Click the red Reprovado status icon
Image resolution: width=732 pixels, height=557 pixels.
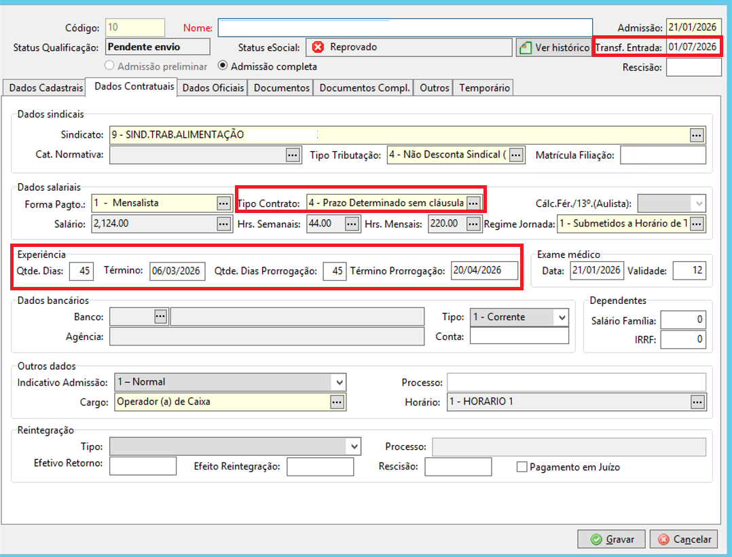click(318, 47)
